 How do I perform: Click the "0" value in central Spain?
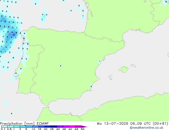pos(61,66)
